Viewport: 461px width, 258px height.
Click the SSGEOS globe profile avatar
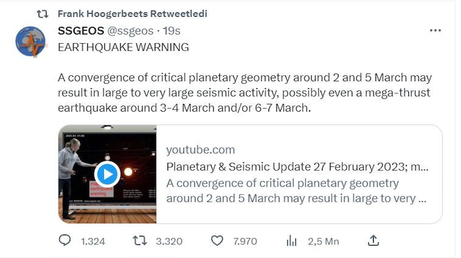(31, 41)
